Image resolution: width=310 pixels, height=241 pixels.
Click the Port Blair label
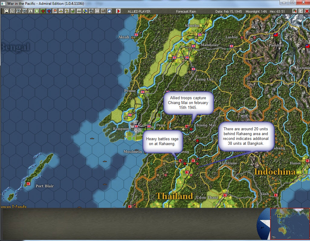pos(45,186)
